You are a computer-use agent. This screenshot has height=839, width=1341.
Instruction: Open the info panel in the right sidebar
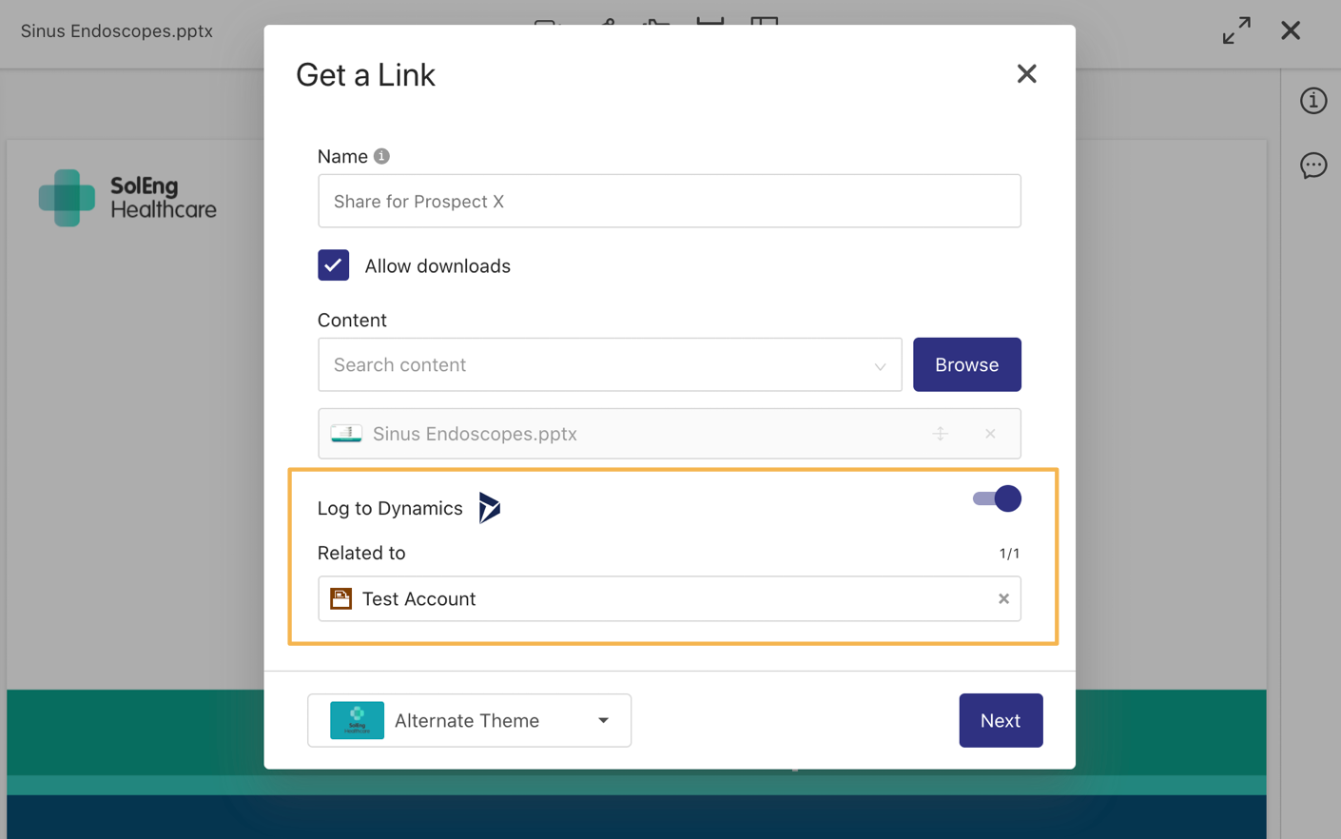[x=1313, y=100]
